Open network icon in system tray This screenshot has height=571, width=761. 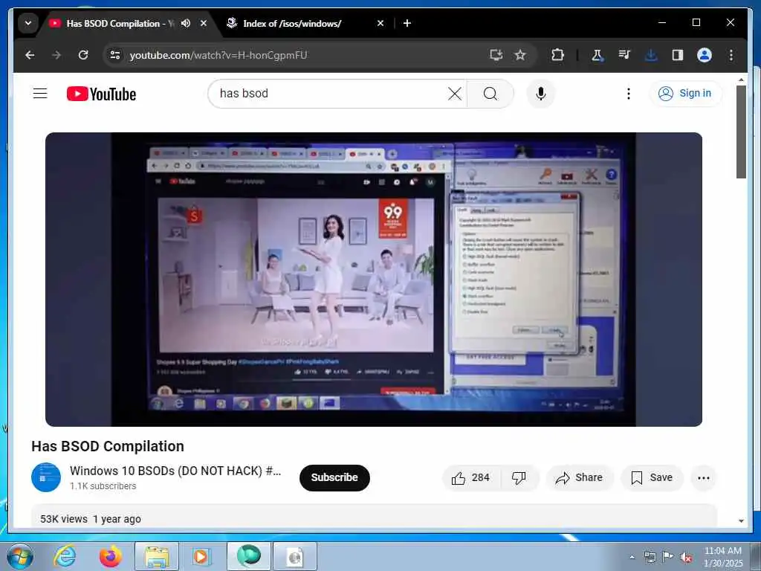coord(650,557)
